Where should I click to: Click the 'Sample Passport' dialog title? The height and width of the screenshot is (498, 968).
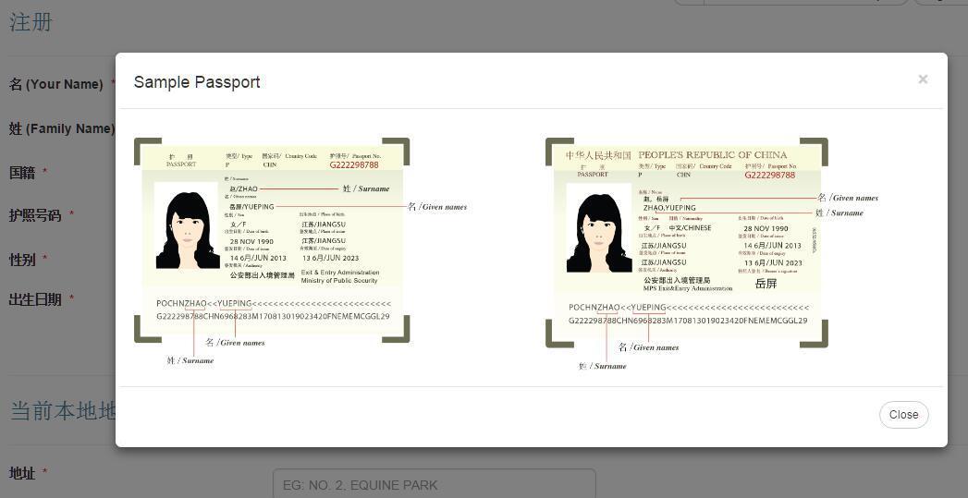click(x=197, y=82)
